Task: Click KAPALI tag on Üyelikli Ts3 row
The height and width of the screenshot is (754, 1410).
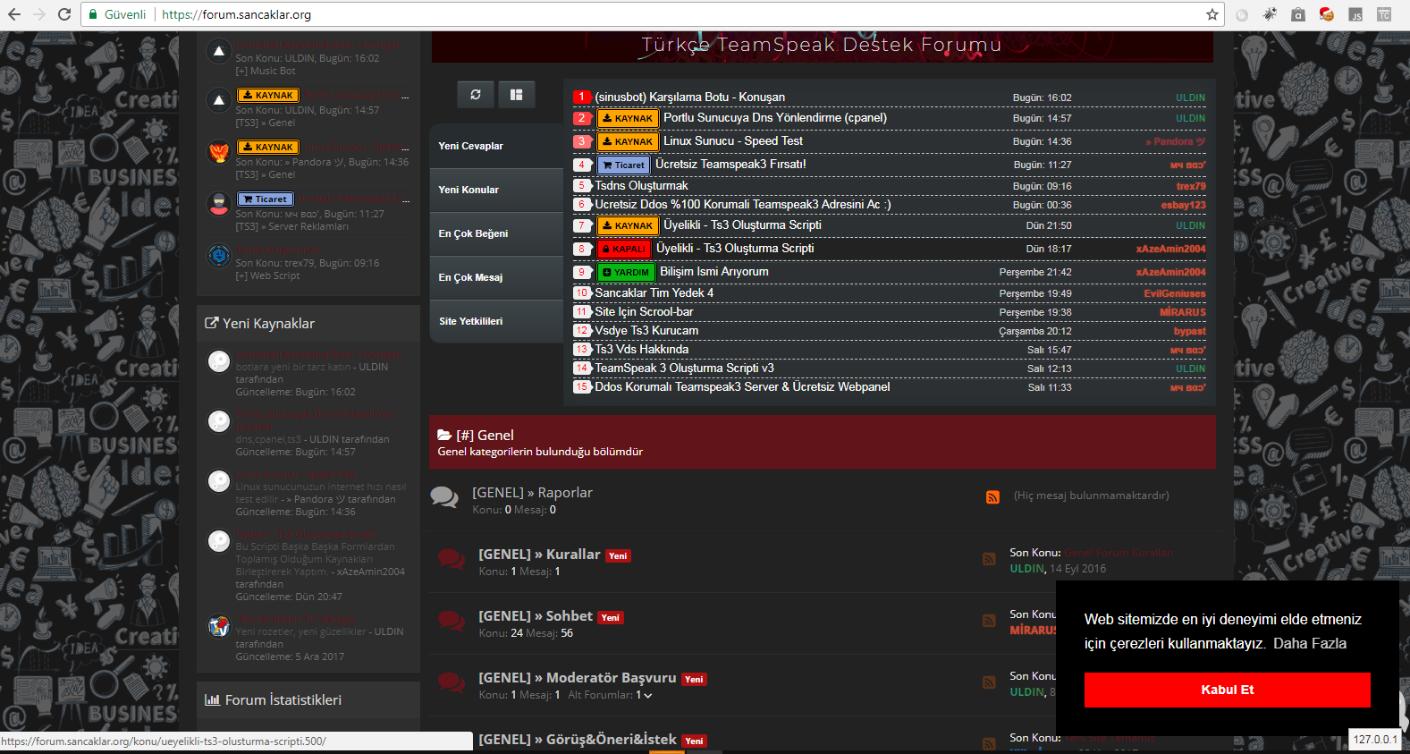Action: (x=624, y=249)
